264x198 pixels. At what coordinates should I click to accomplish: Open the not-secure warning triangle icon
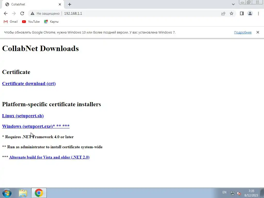pyautogui.click(x=32, y=13)
